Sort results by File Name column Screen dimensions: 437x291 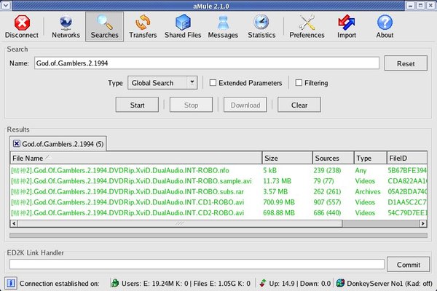tap(136, 158)
